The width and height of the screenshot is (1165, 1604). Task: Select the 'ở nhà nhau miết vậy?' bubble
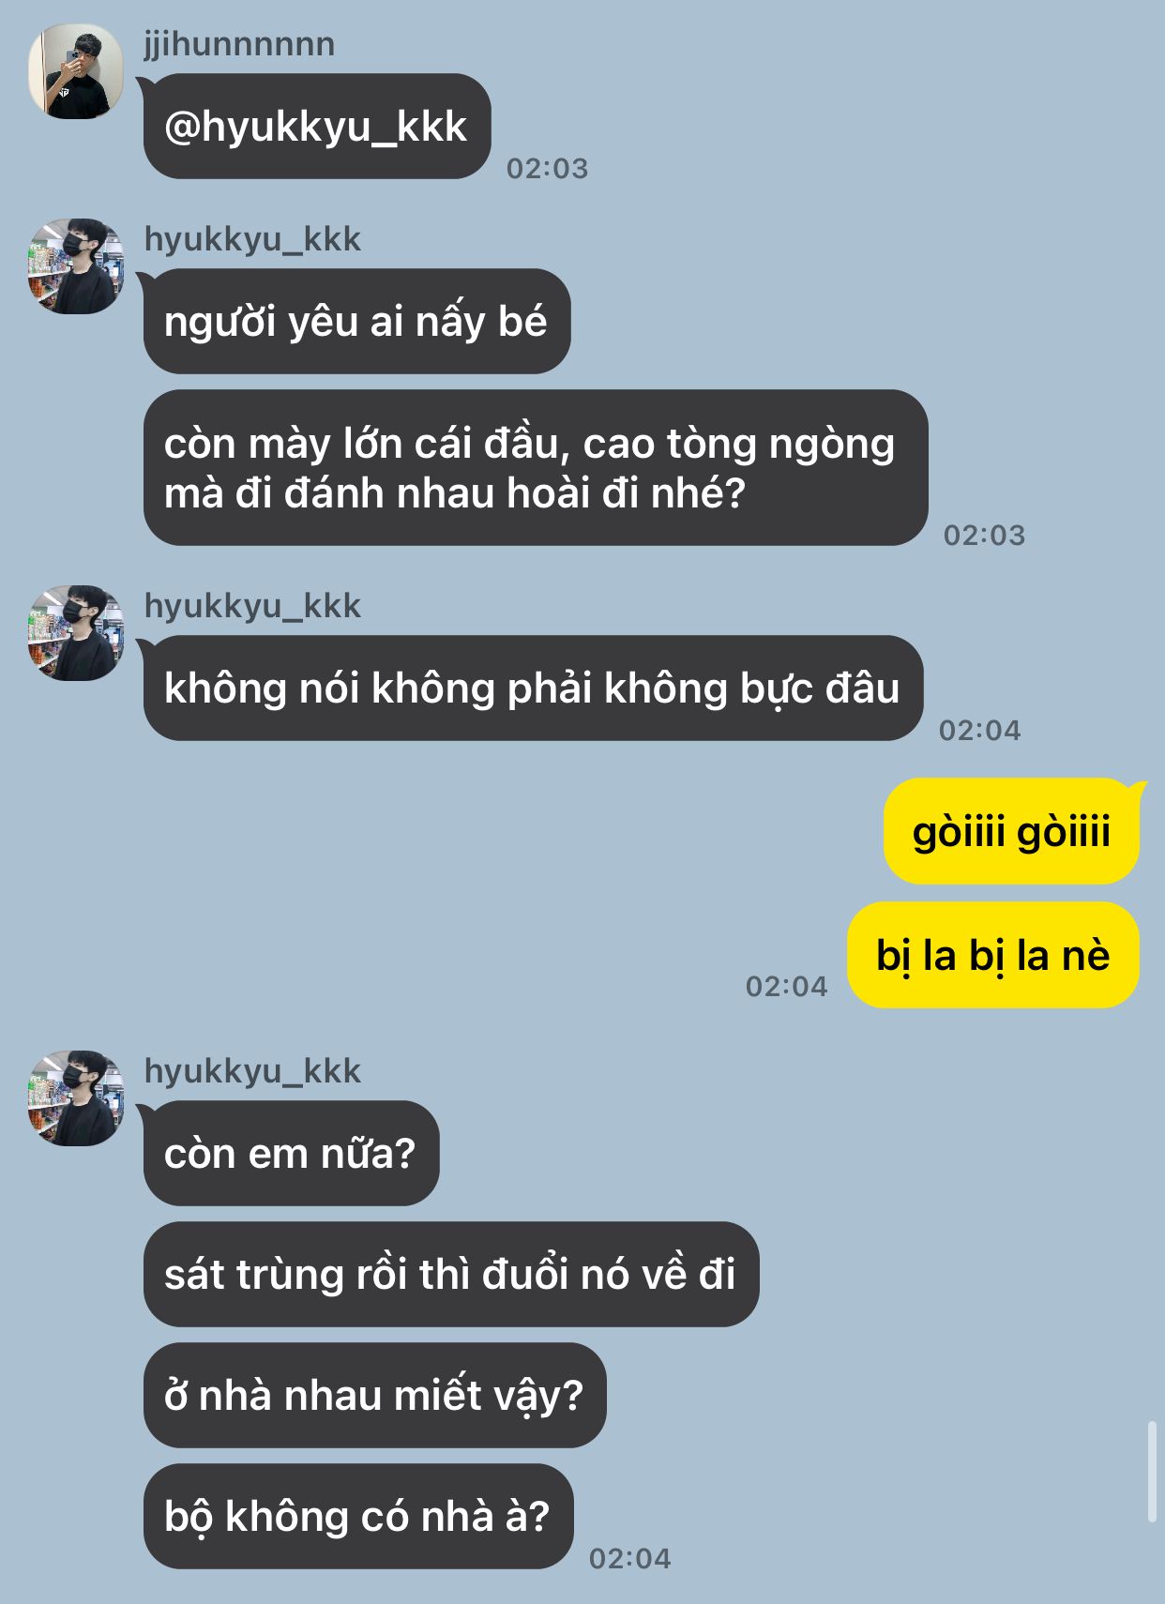click(374, 1396)
